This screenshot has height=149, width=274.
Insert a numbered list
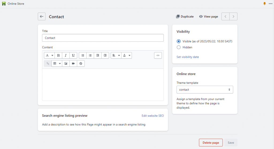[90, 55]
